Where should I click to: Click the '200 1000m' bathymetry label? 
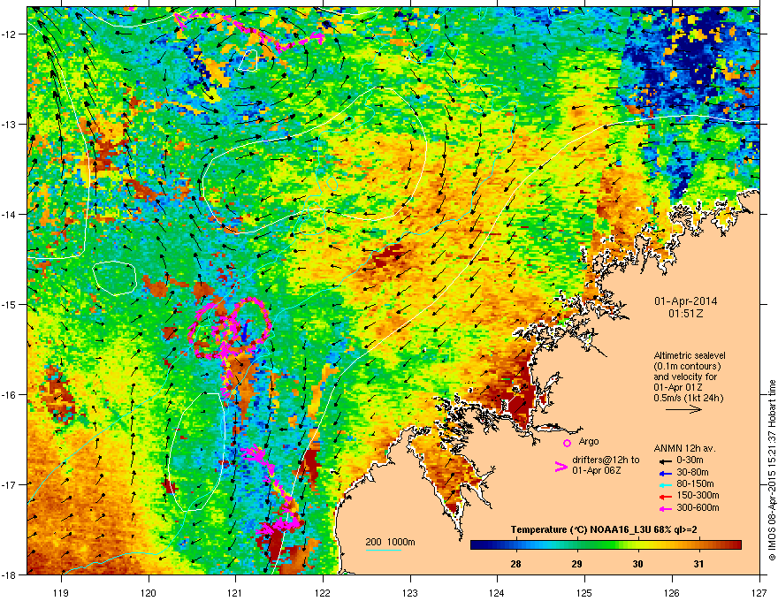point(391,542)
